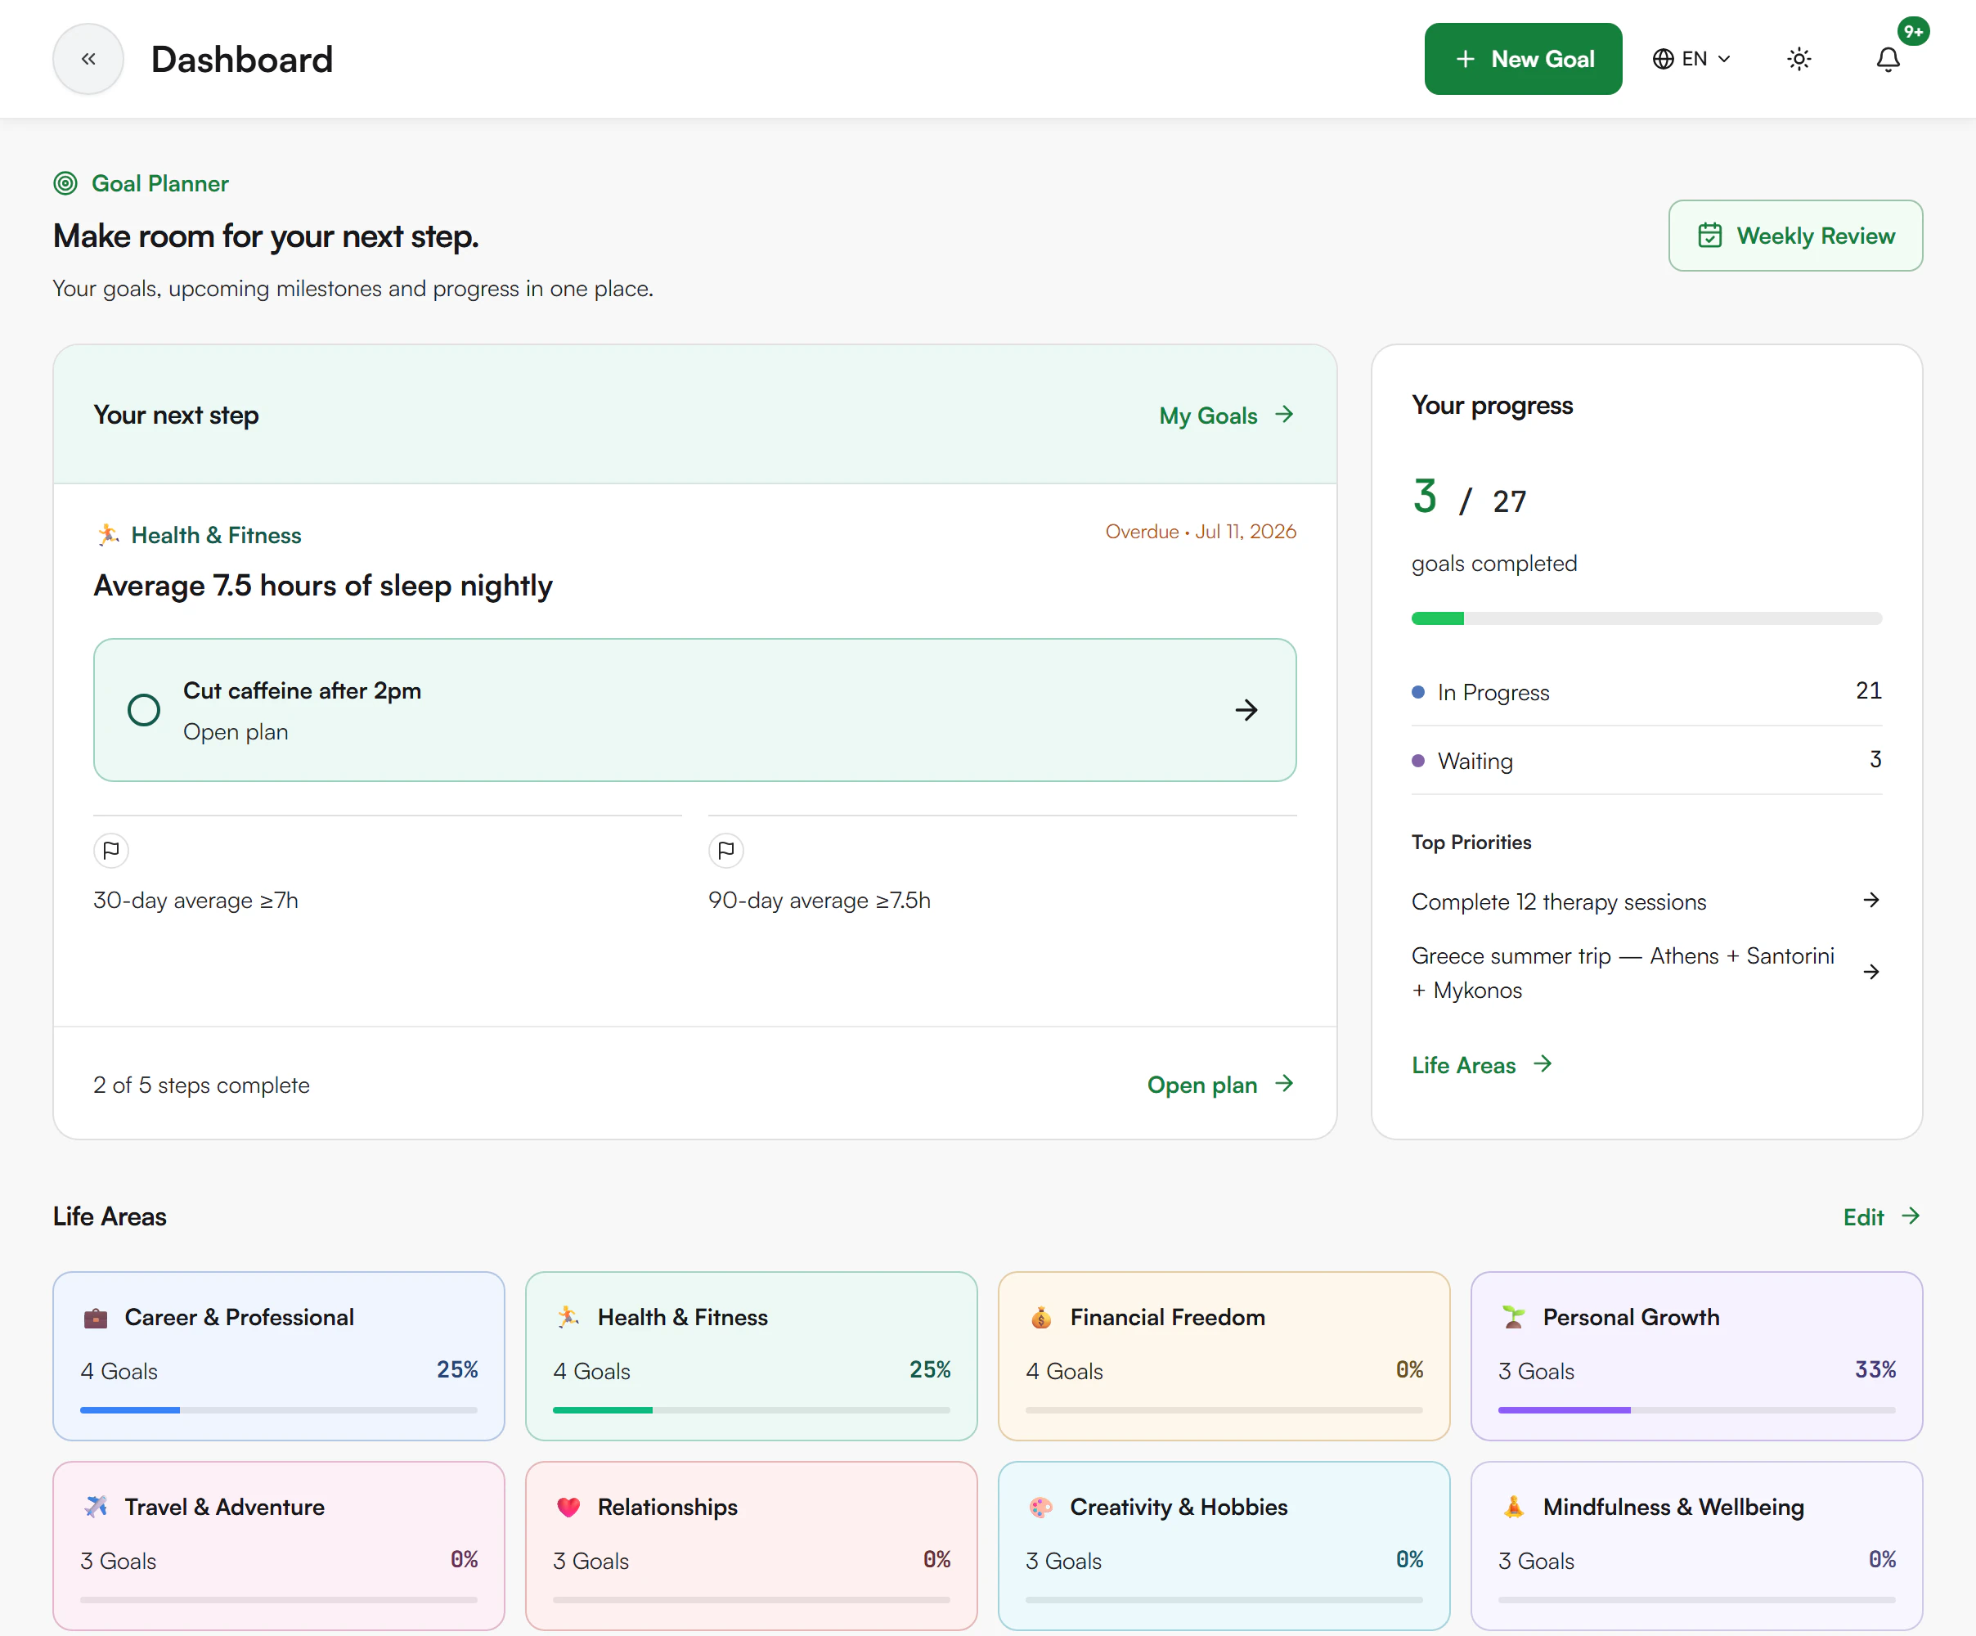This screenshot has width=1976, height=1636.
Task: Click the target icon beside Goal Planner
Action: [65, 182]
